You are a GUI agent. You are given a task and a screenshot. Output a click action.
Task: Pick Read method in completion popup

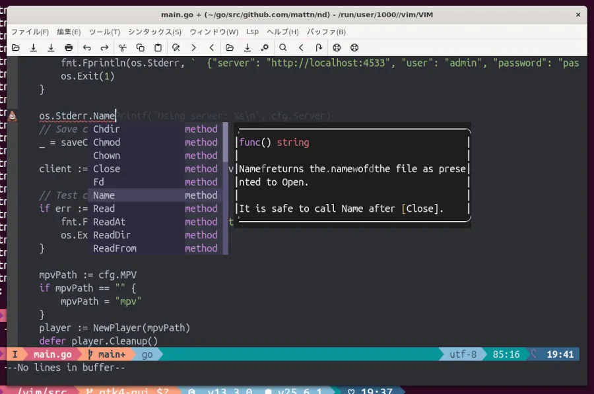(x=156, y=209)
